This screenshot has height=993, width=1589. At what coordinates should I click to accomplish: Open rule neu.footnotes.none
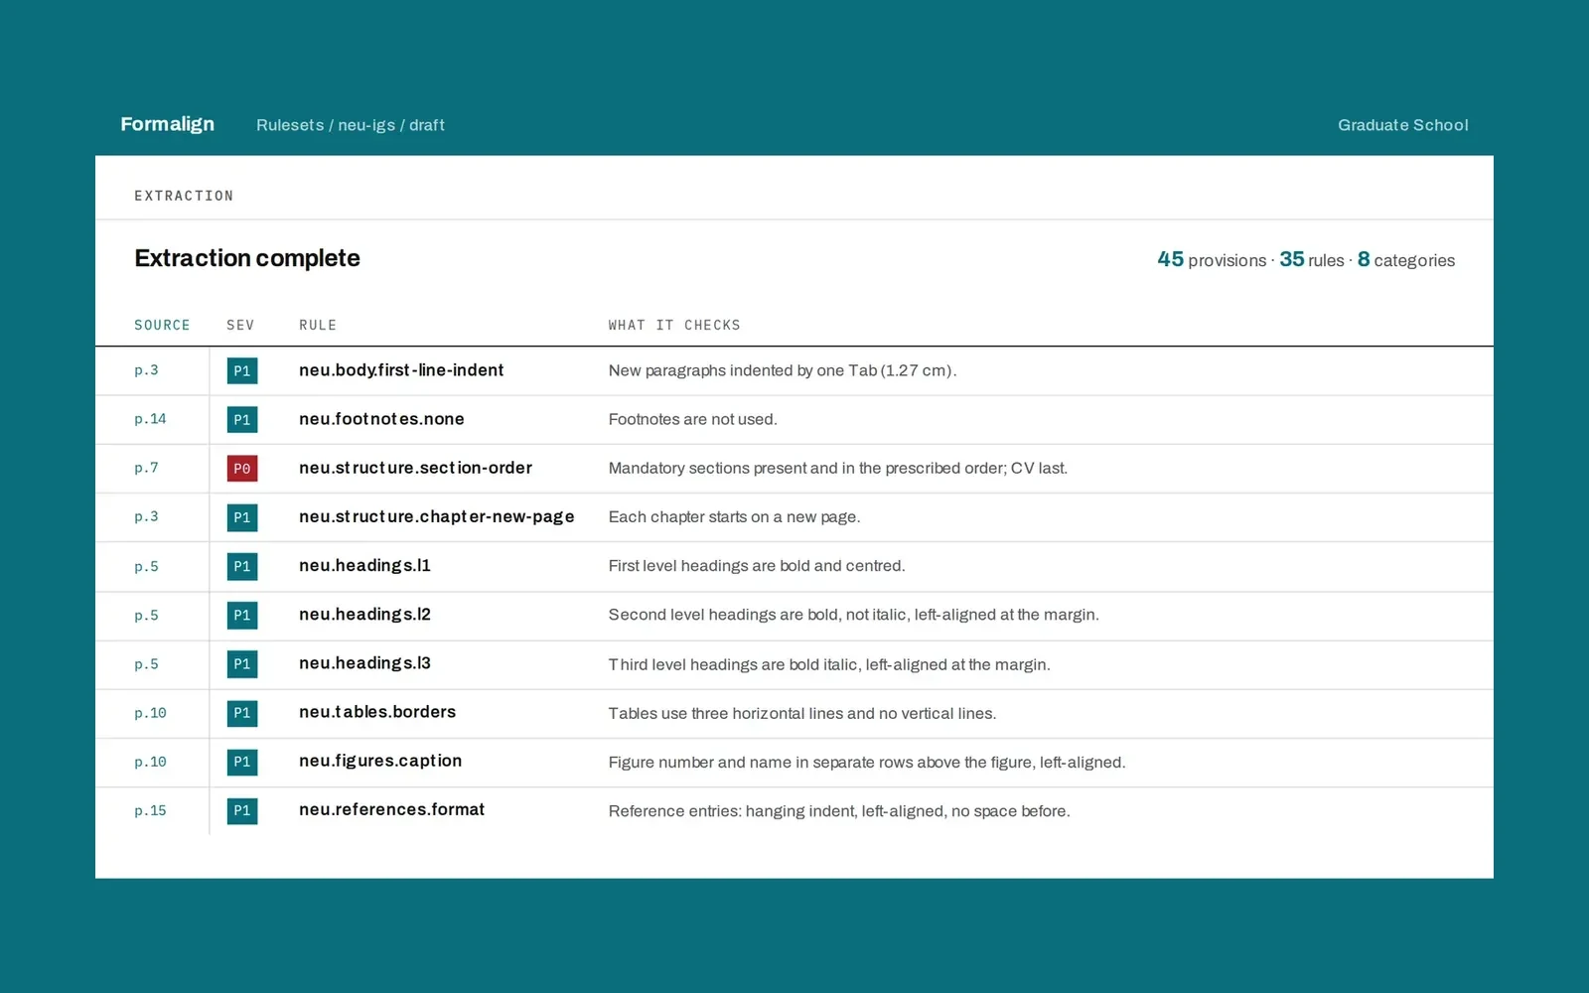(381, 419)
